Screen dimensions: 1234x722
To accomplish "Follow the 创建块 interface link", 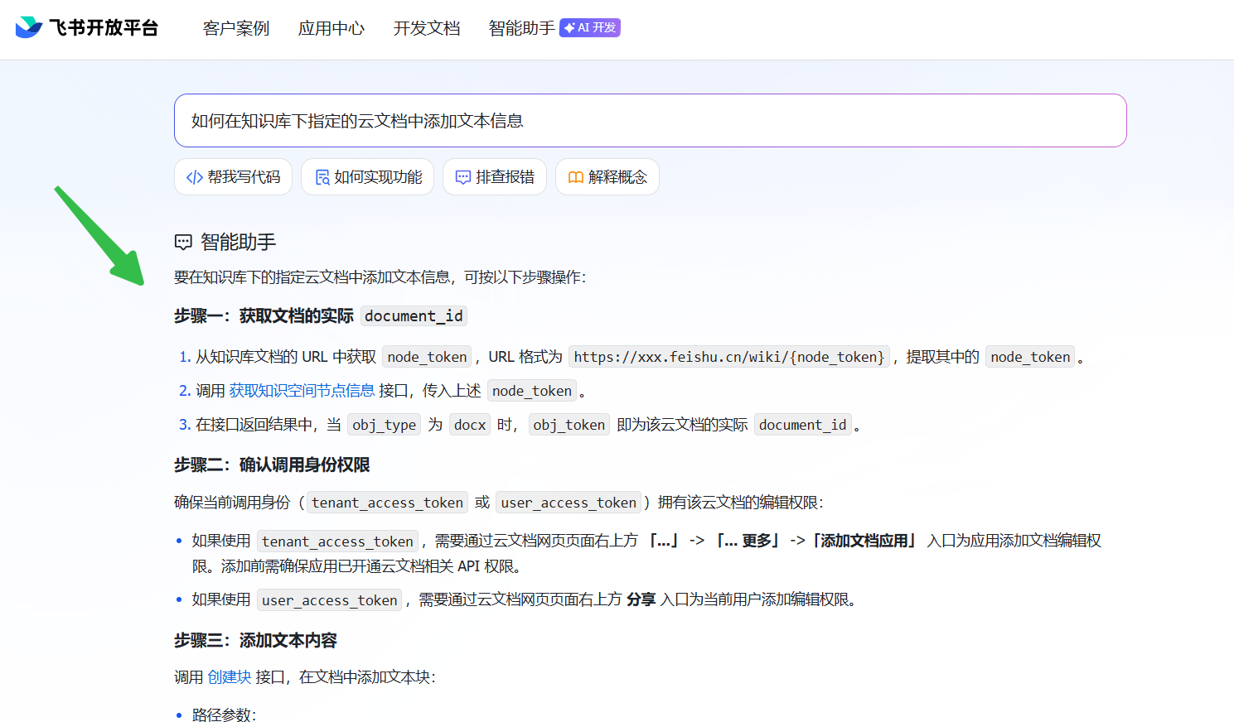I will point(230,677).
